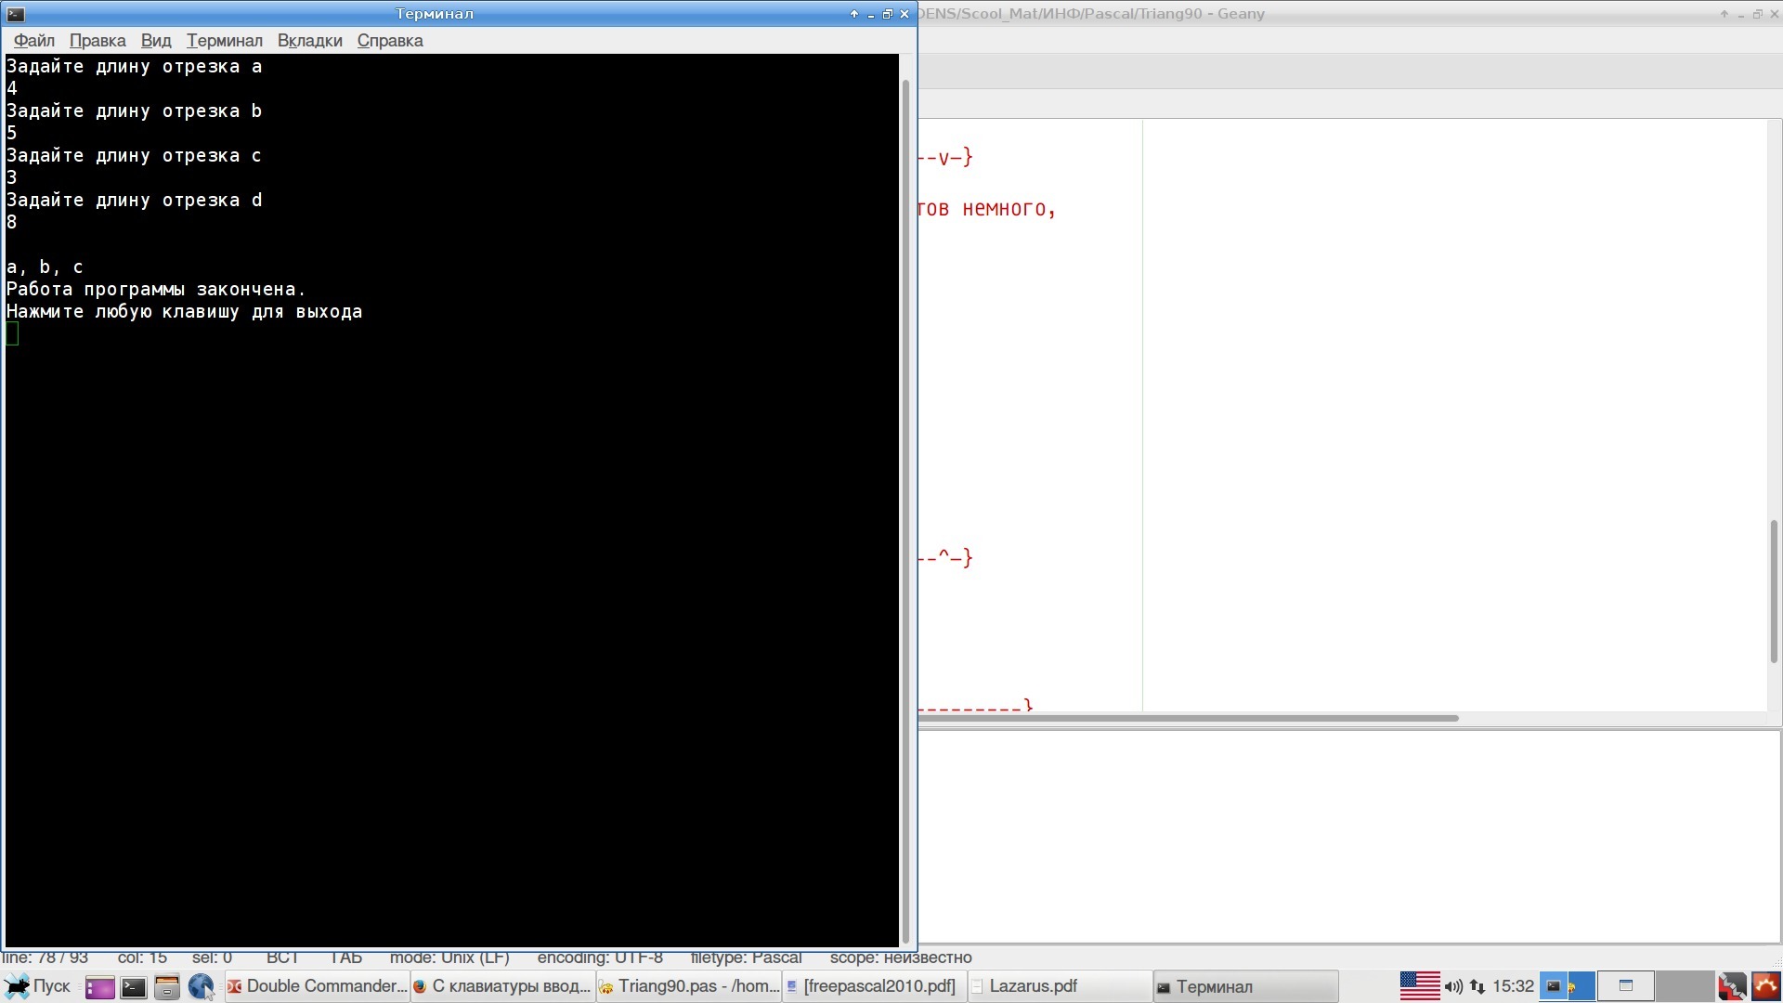Click the show desktop purple icon
This screenshot has height=1003, width=1783.
(x=99, y=987)
